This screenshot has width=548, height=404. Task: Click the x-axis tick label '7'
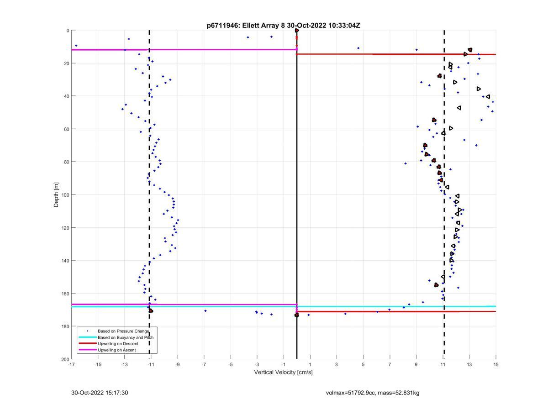tap(390, 365)
